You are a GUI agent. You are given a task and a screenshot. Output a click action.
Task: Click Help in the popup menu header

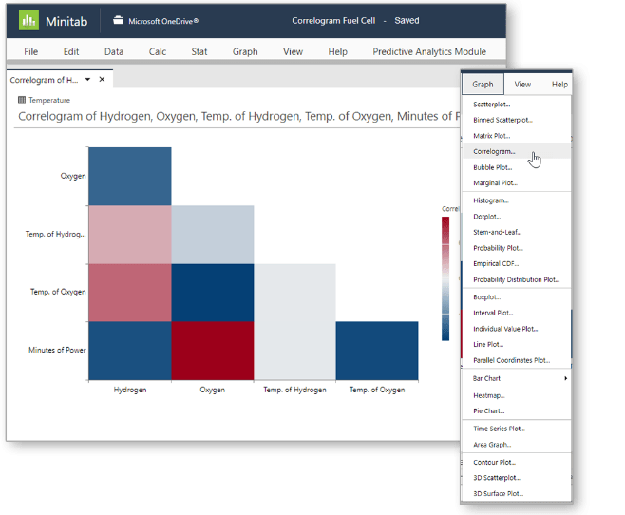point(559,85)
